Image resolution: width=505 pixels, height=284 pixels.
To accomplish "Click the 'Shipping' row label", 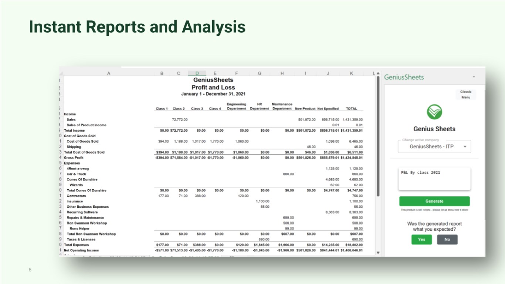I will tap(74, 147).
